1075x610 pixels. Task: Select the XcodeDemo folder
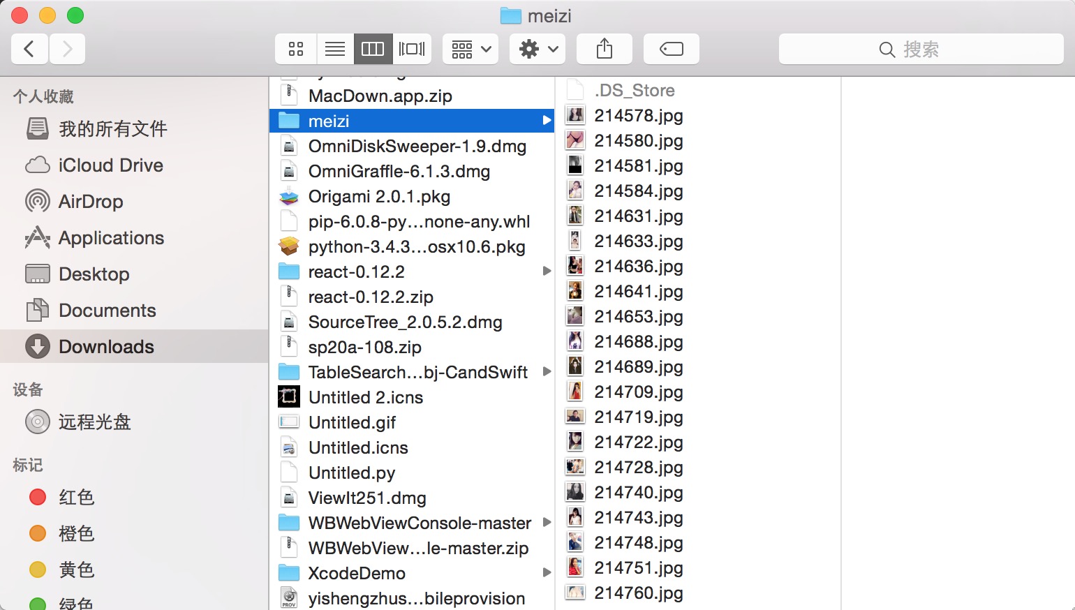coord(412,574)
